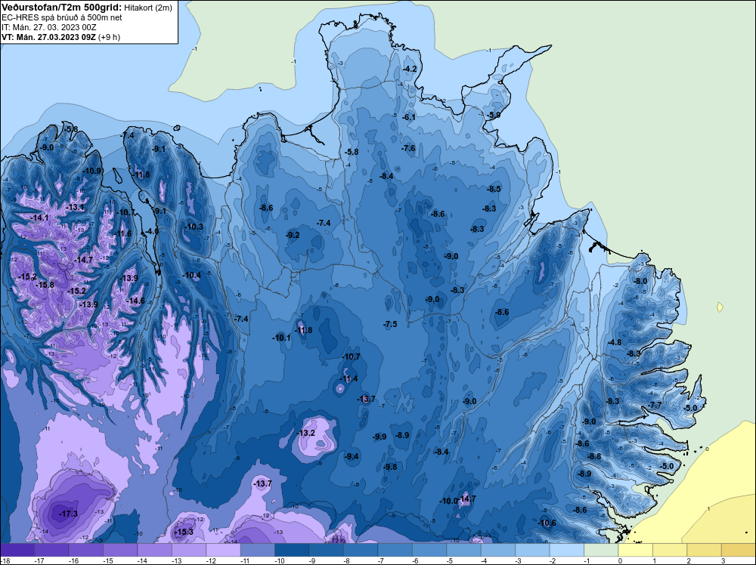Click the small yellow island east of the coast
This screenshot has height=565, width=756.
click(x=720, y=307)
